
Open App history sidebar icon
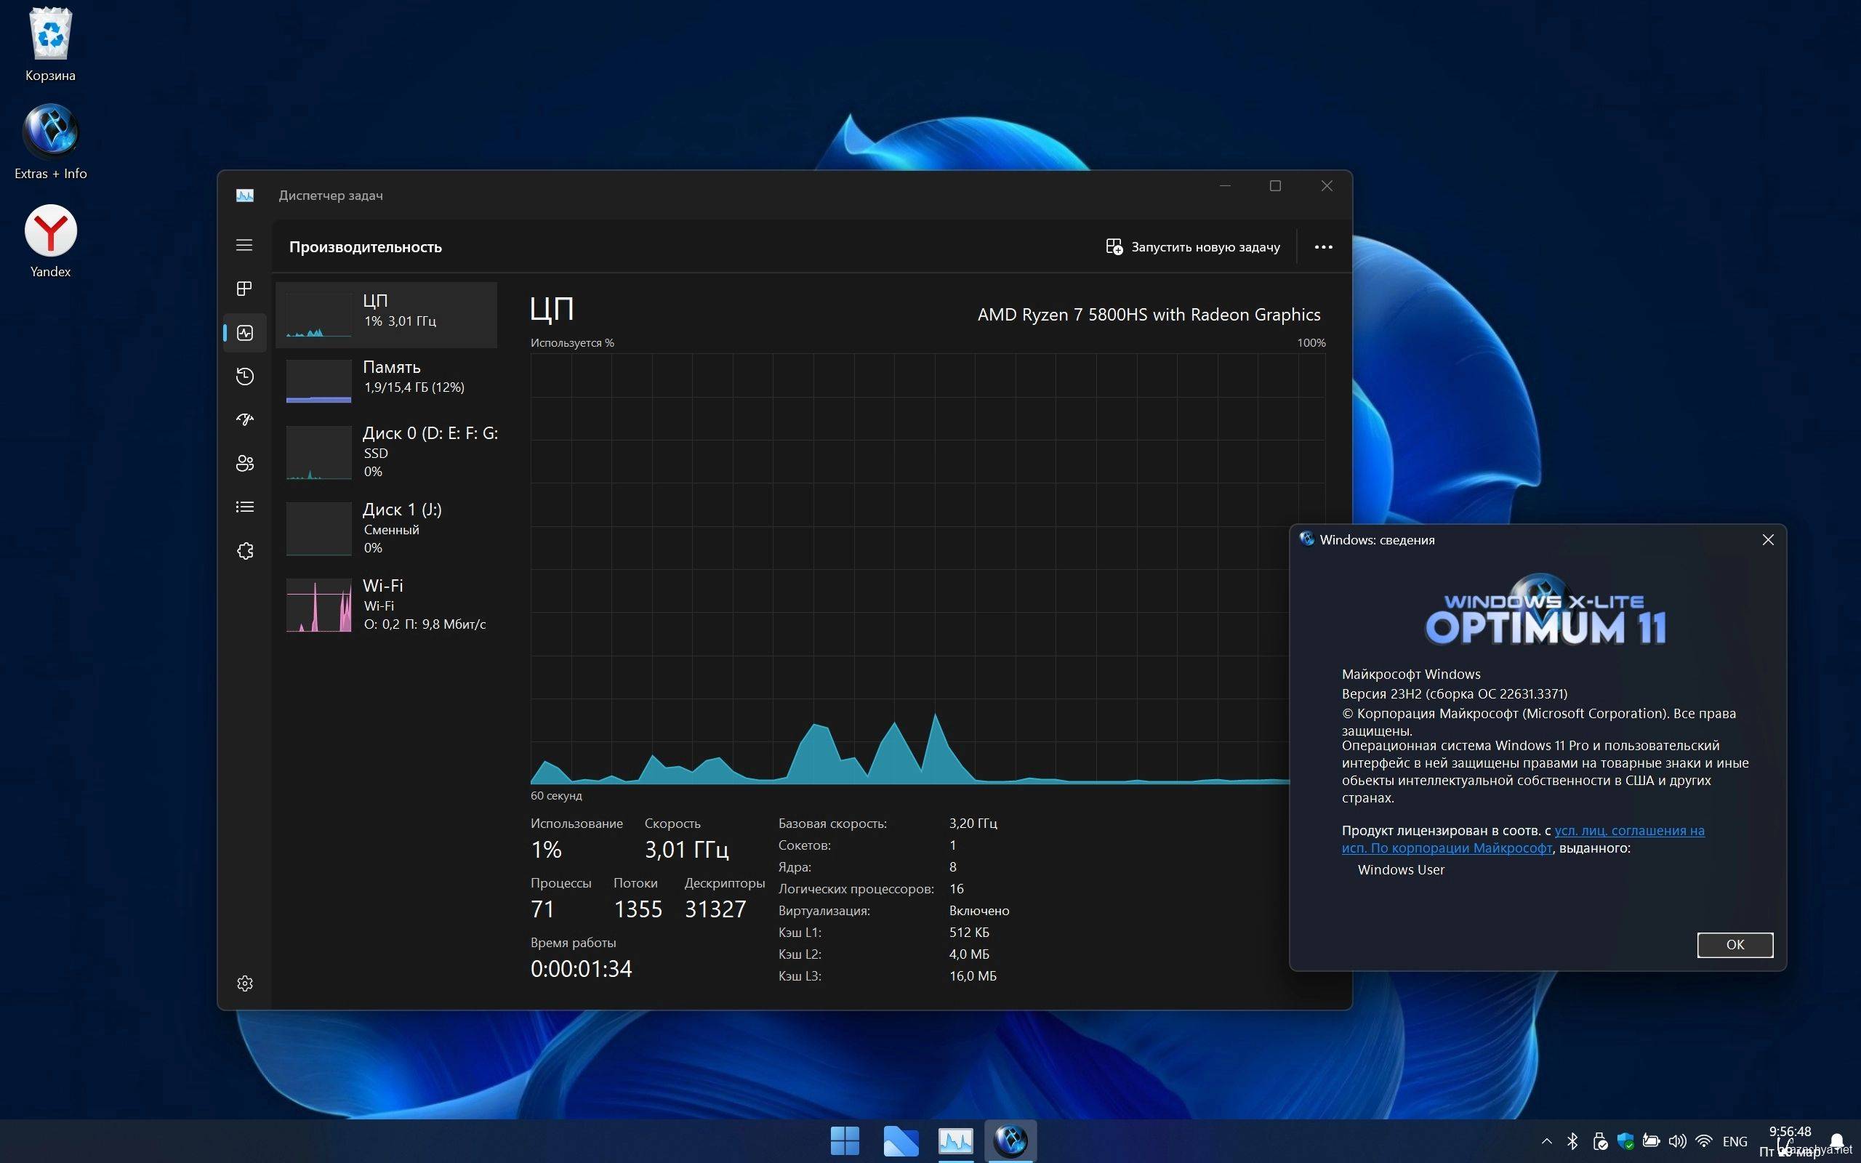pos(244,376)
